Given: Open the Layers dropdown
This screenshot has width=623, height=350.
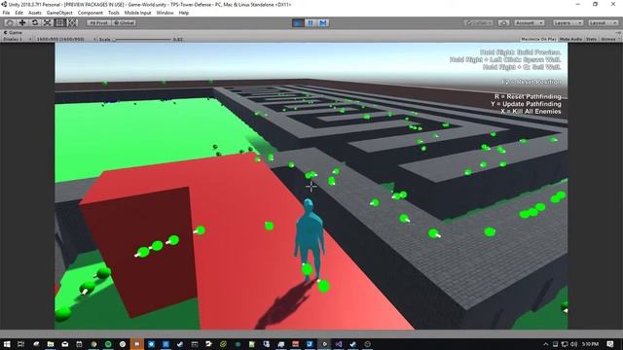Looking at the screenshot, I should tap(568, 23).
